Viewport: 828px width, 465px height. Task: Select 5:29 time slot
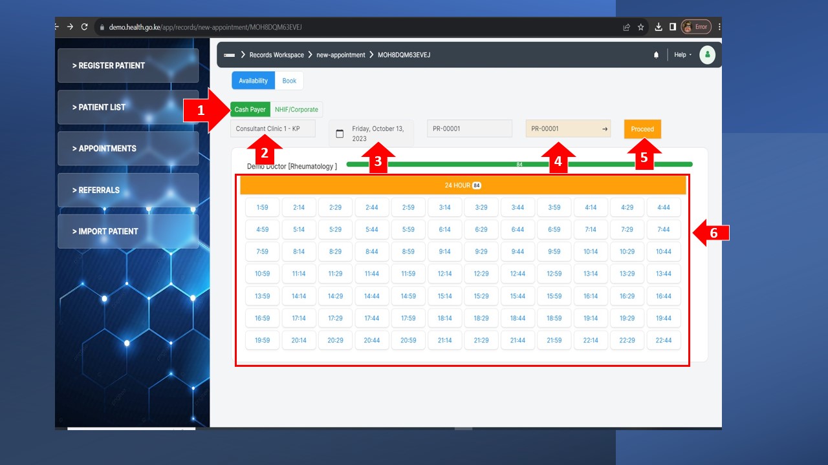tap(335, 229)
